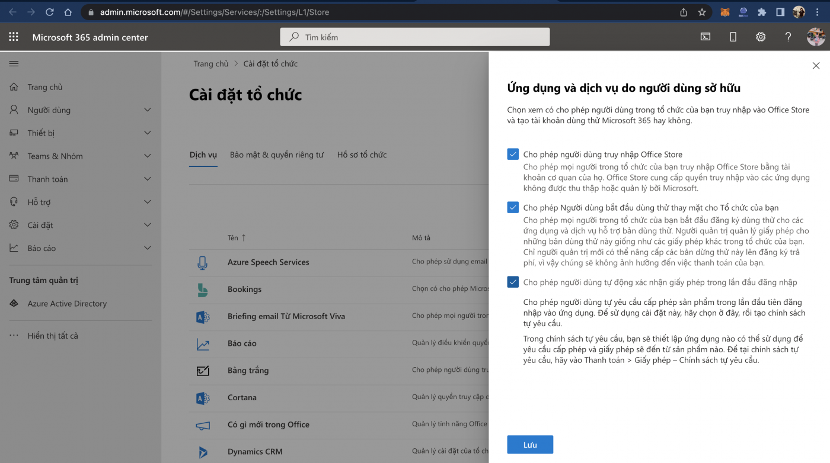This screenshot has height=463, width=830.
Task: Click the Teams & Nhóm icon
Action: [x=14, y=156]
